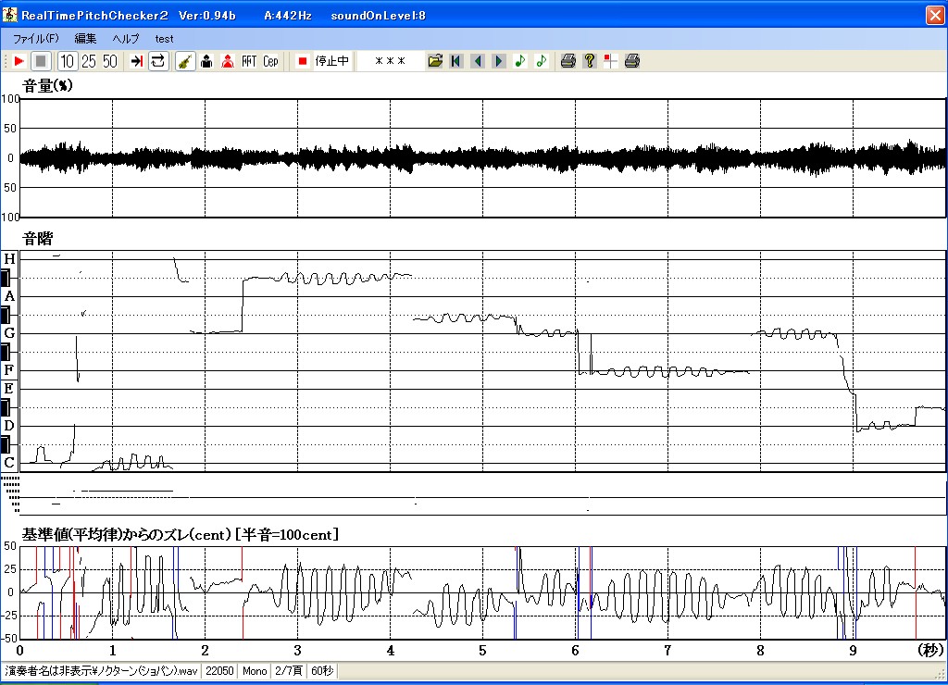
Task: Click the app icon in title bar
Action: [9, 14]
